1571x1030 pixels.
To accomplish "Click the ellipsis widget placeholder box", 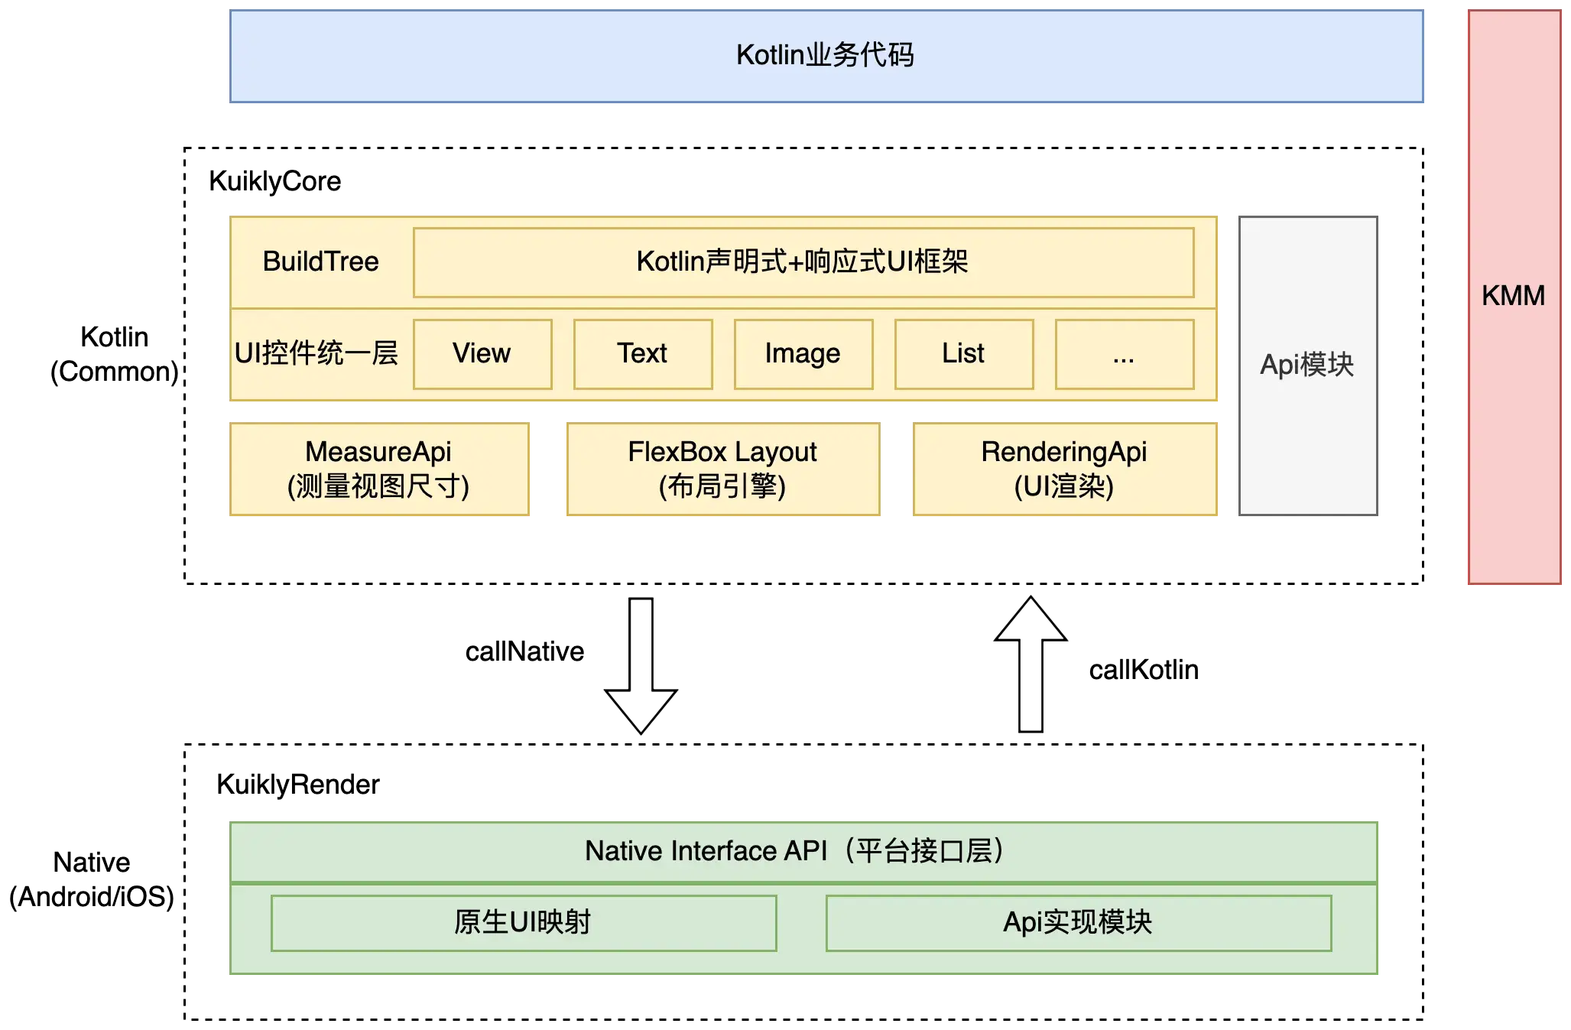I will [1123, 353].
